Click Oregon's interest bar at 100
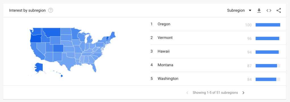This screenshot has width=290, height=102. [268, 25]
